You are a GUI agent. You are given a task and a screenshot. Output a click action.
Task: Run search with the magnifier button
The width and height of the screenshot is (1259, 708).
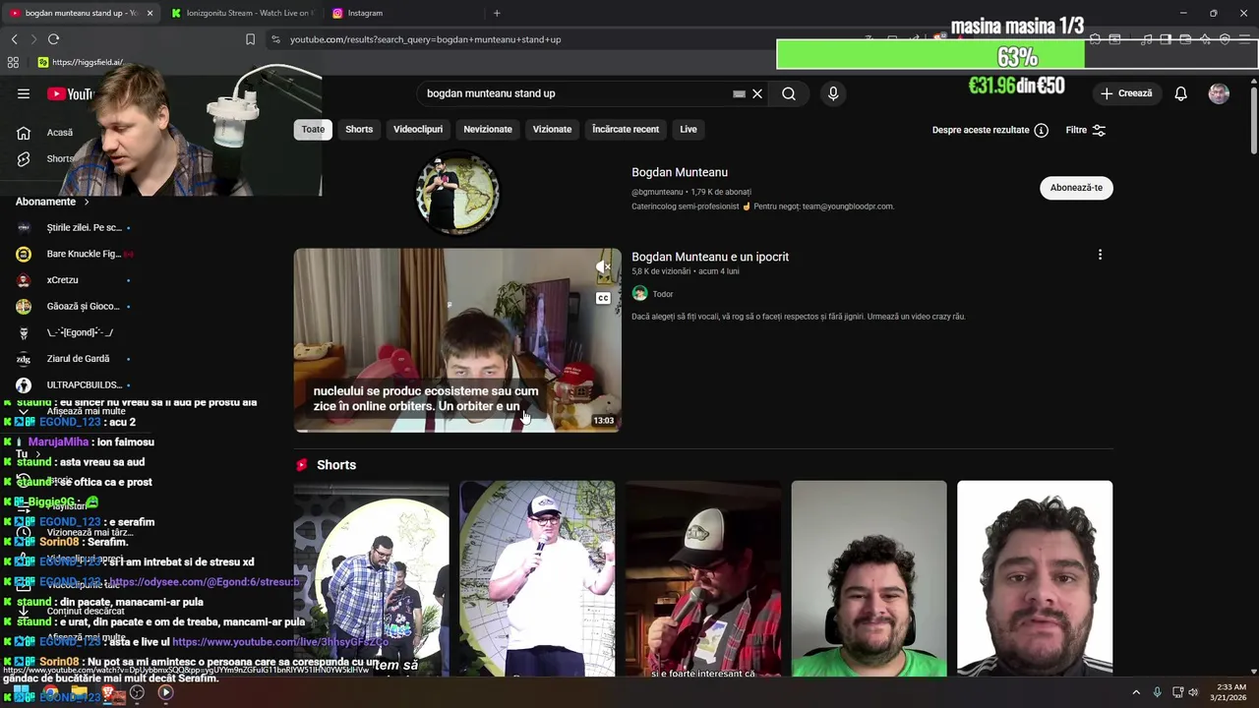coord(789,93)
